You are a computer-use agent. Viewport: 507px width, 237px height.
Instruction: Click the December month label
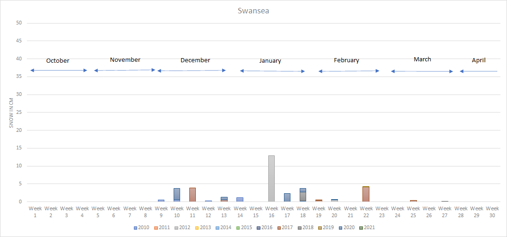195,60
